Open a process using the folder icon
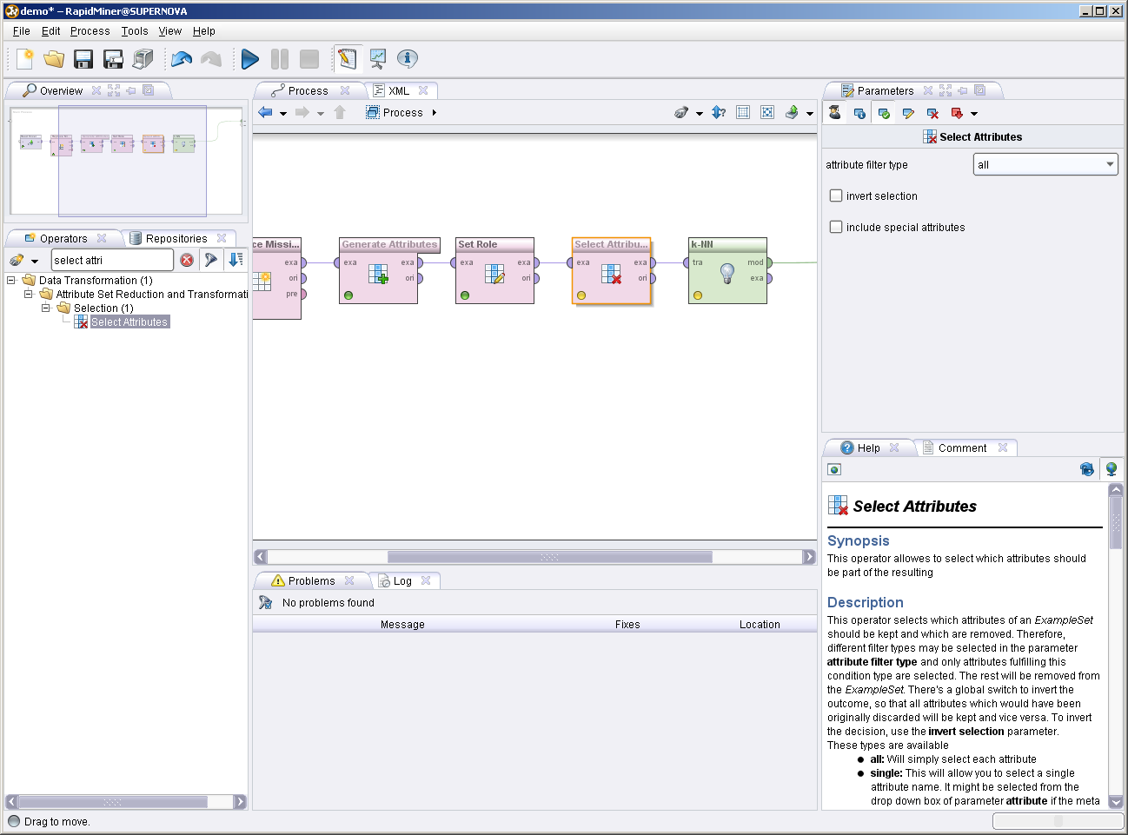 click(54, 59)
